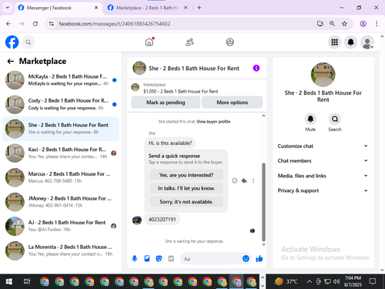This screenshot has width=385, height=289.
Task: Open the account profile avatar menu
Action: point(367,42)
